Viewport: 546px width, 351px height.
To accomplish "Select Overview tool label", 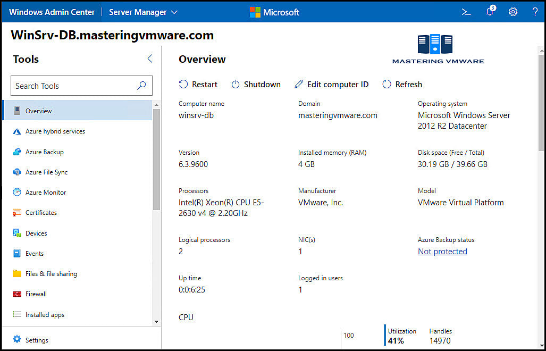I will click(38, 111).
